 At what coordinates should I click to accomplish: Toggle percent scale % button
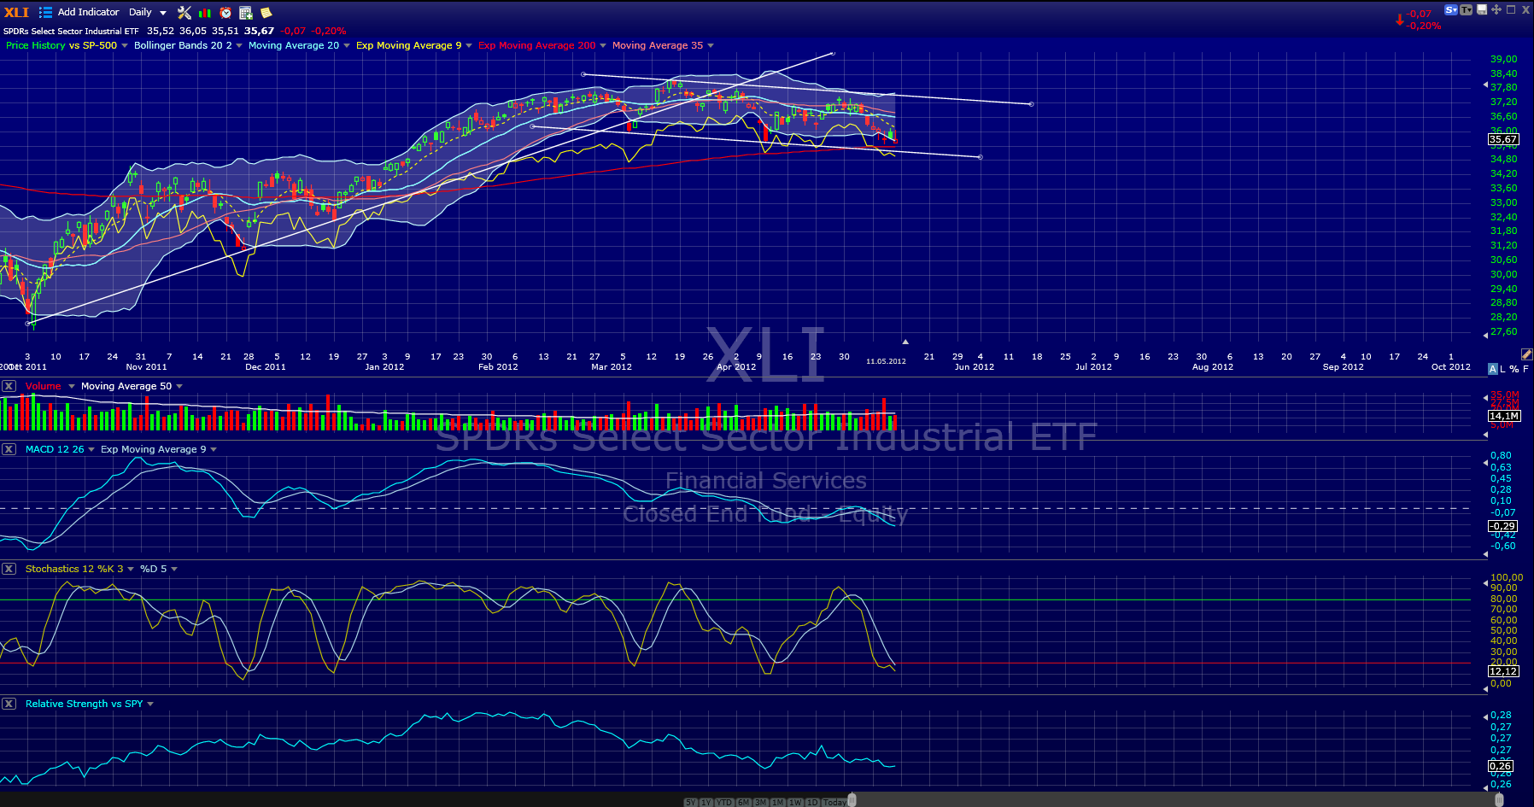click(1514, 369)
